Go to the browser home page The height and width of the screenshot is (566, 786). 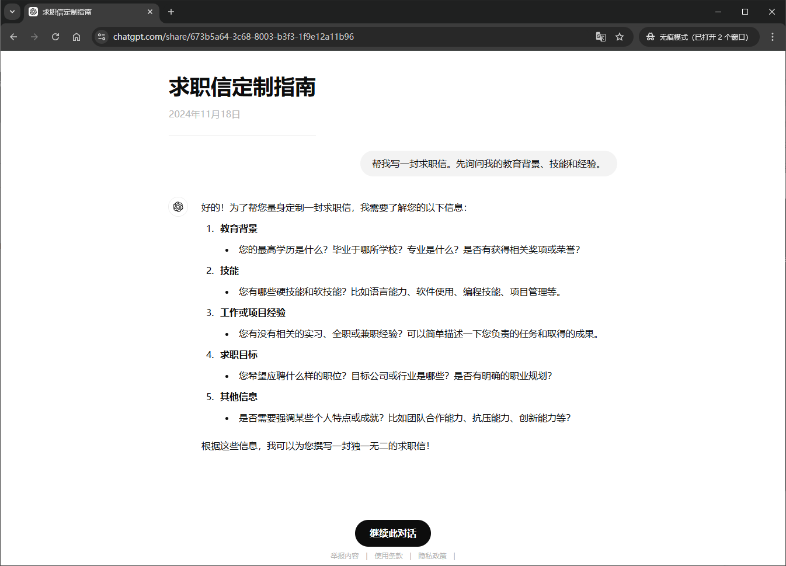point(76,37)
